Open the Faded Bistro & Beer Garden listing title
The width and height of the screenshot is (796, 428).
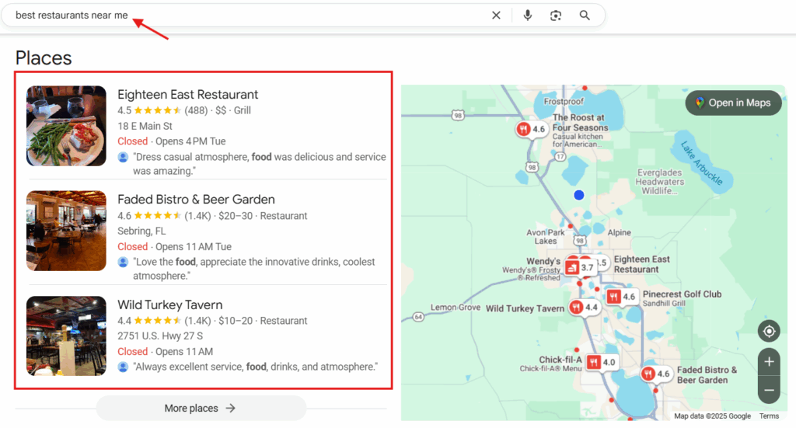[196, 200]
